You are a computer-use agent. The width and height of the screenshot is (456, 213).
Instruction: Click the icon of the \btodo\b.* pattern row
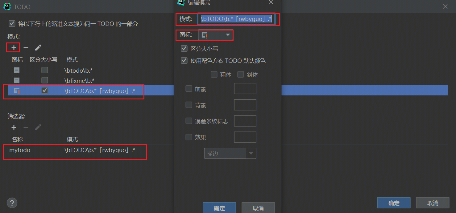pos(17,70)
